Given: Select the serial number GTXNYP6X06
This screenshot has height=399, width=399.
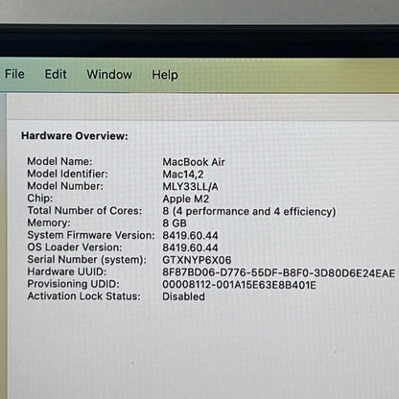Looking at the screenshot, I should point(197,260).
